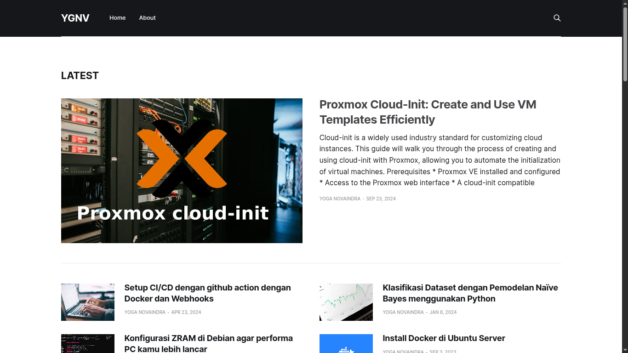Click author name beside JAN 8, 2024
The width and height of the screenshot is (628, 353).
(403, 312)
